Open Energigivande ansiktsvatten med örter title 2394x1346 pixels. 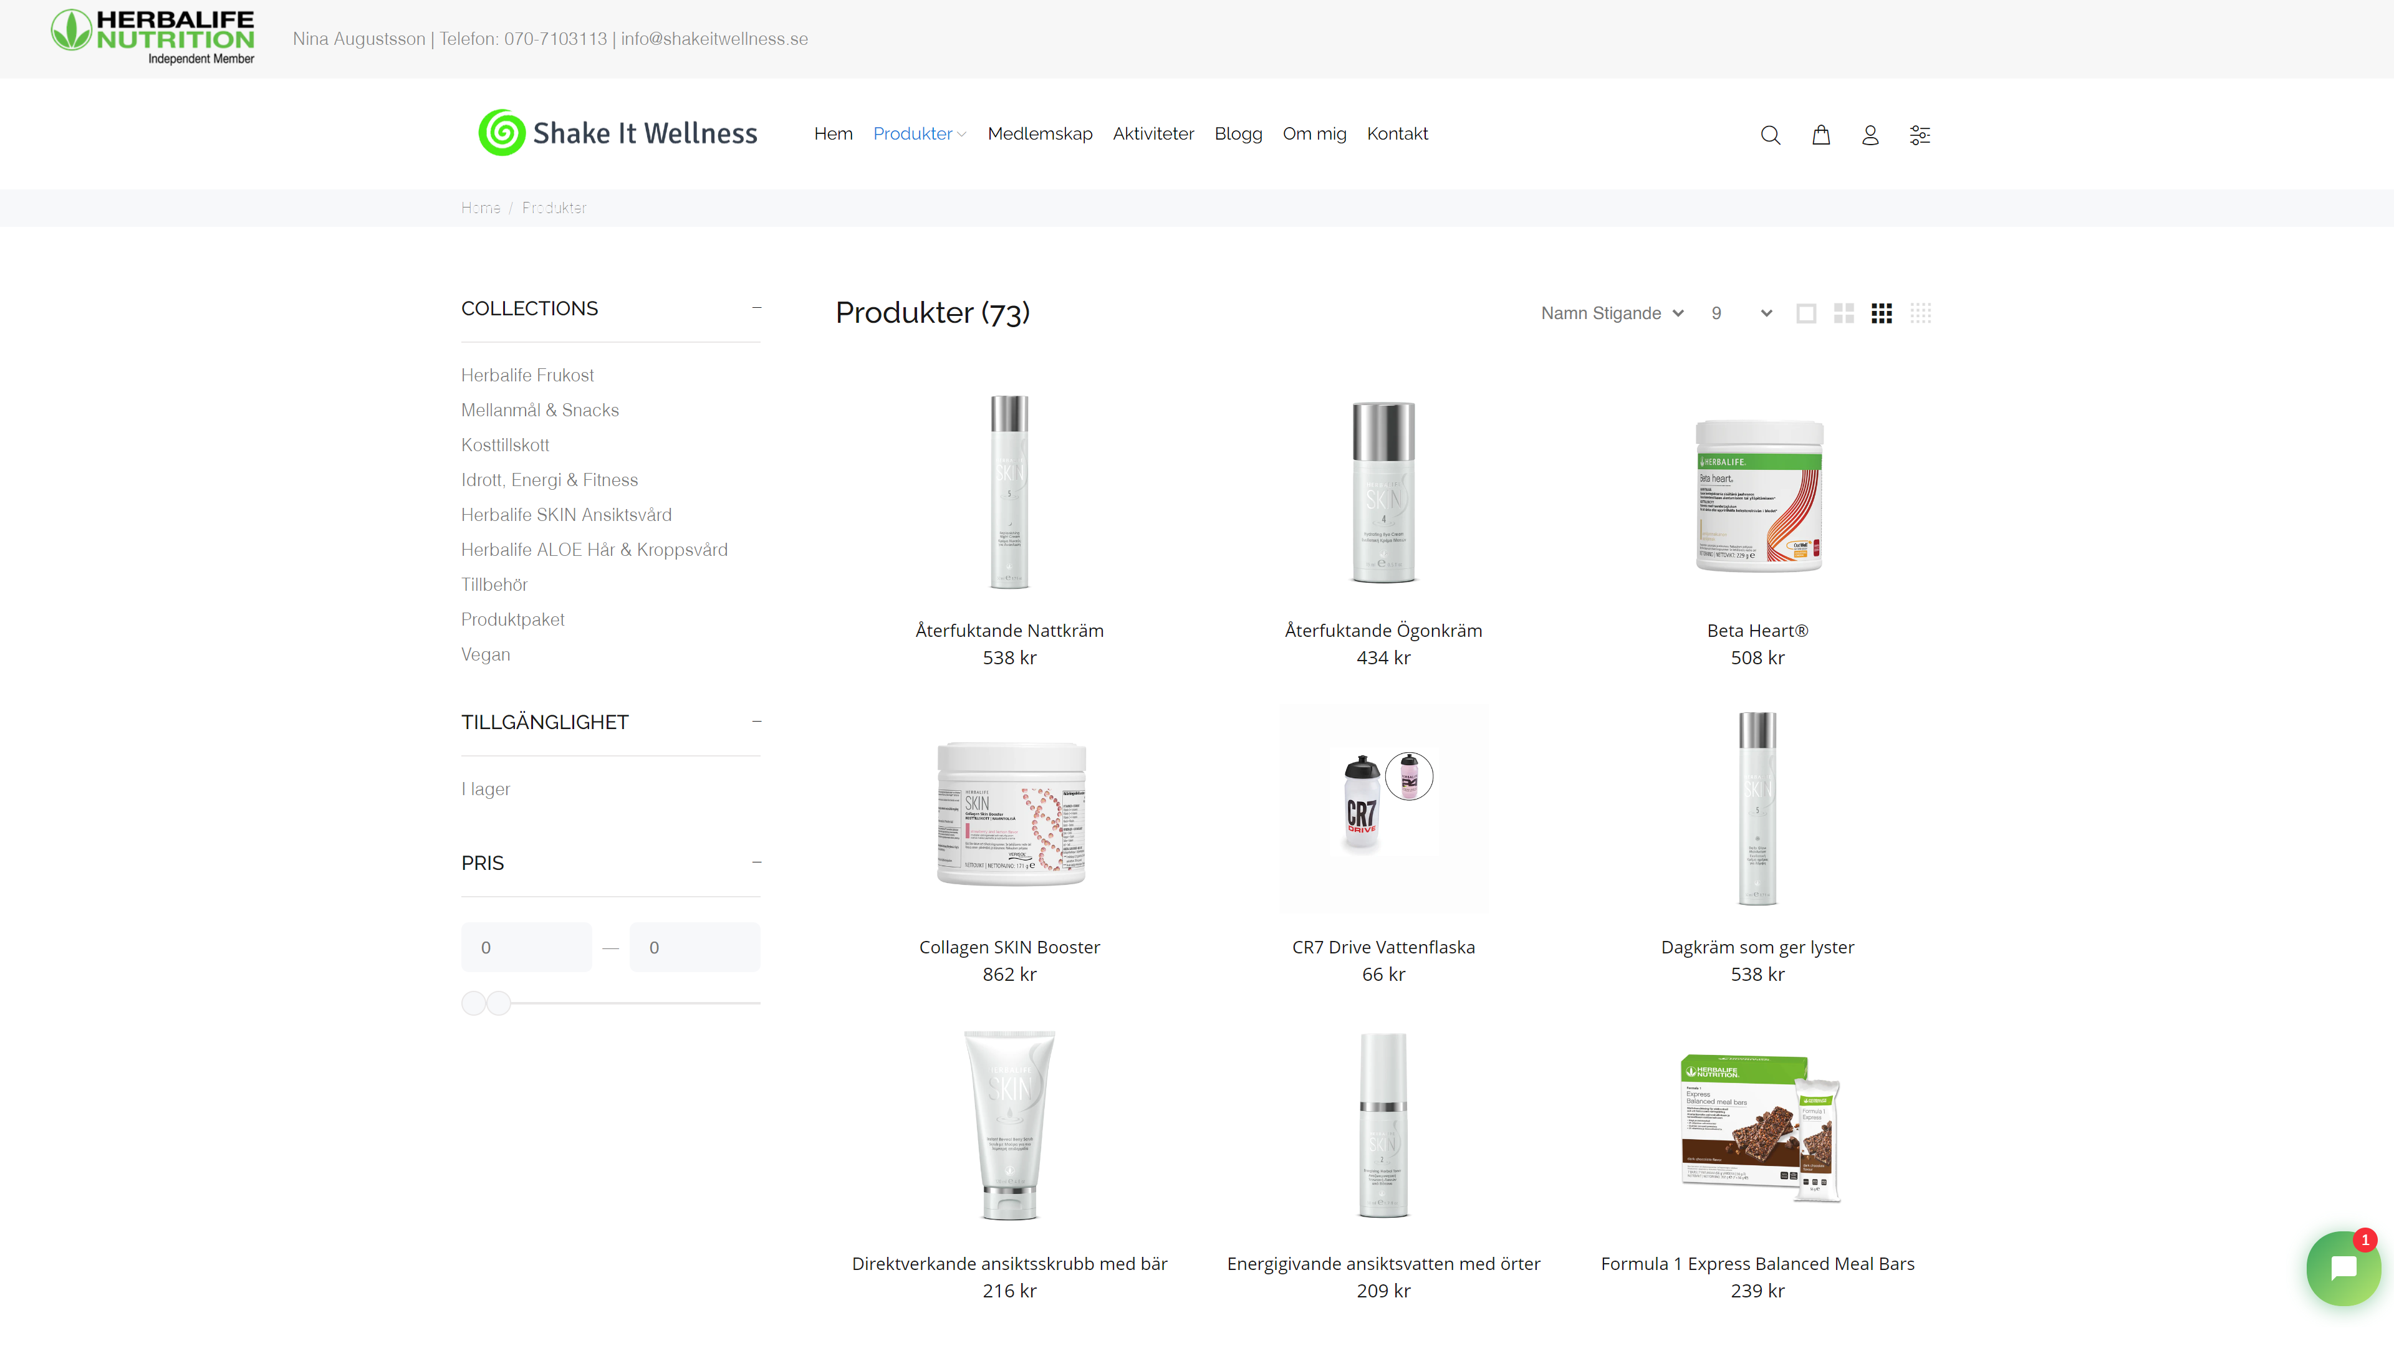click(x=1383, y=1264)
